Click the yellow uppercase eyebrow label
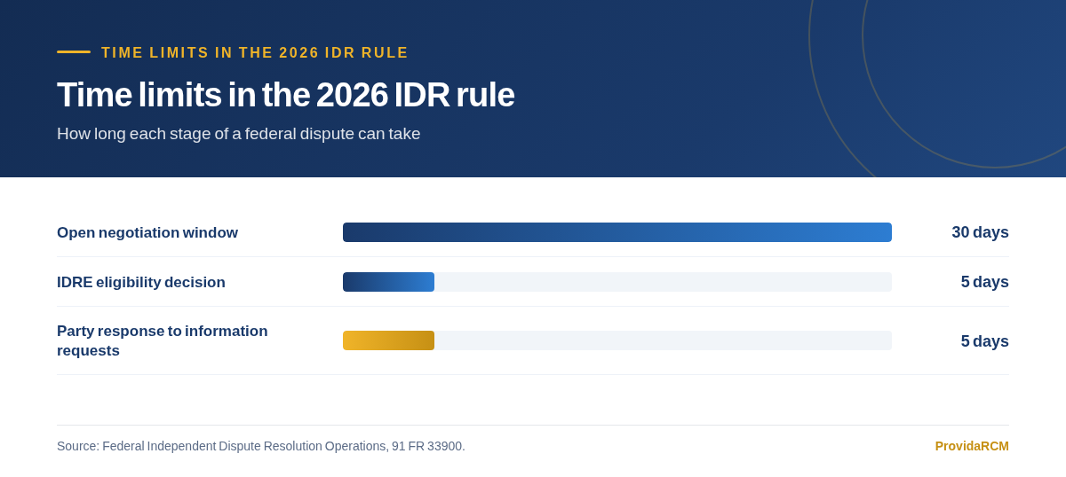The width and height of the screenshot is (1066, 477). pos(255,53)
